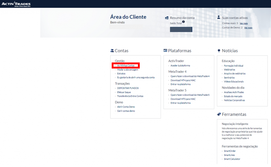Select Download MT4 para MAC
271x167 pixels.
tap(183, 80)
